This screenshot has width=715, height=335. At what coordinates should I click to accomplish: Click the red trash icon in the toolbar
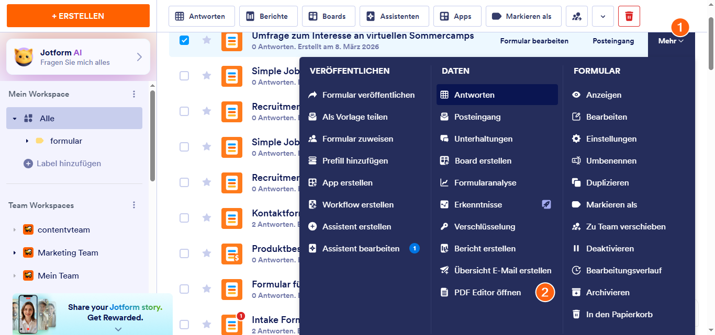(629, 16)
